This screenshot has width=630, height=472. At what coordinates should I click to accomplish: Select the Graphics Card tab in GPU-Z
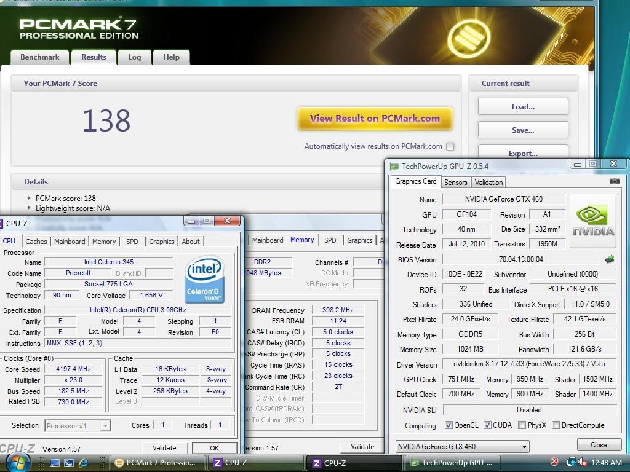415,181
